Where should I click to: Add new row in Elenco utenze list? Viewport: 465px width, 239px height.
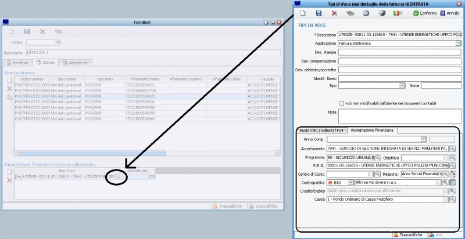pos(9,81)
